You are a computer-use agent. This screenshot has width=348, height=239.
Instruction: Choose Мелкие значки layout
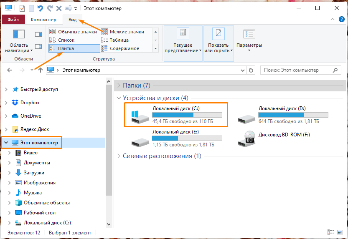tap(127, 32)
